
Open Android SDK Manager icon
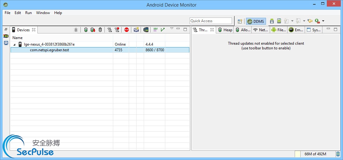coord(272,21)
